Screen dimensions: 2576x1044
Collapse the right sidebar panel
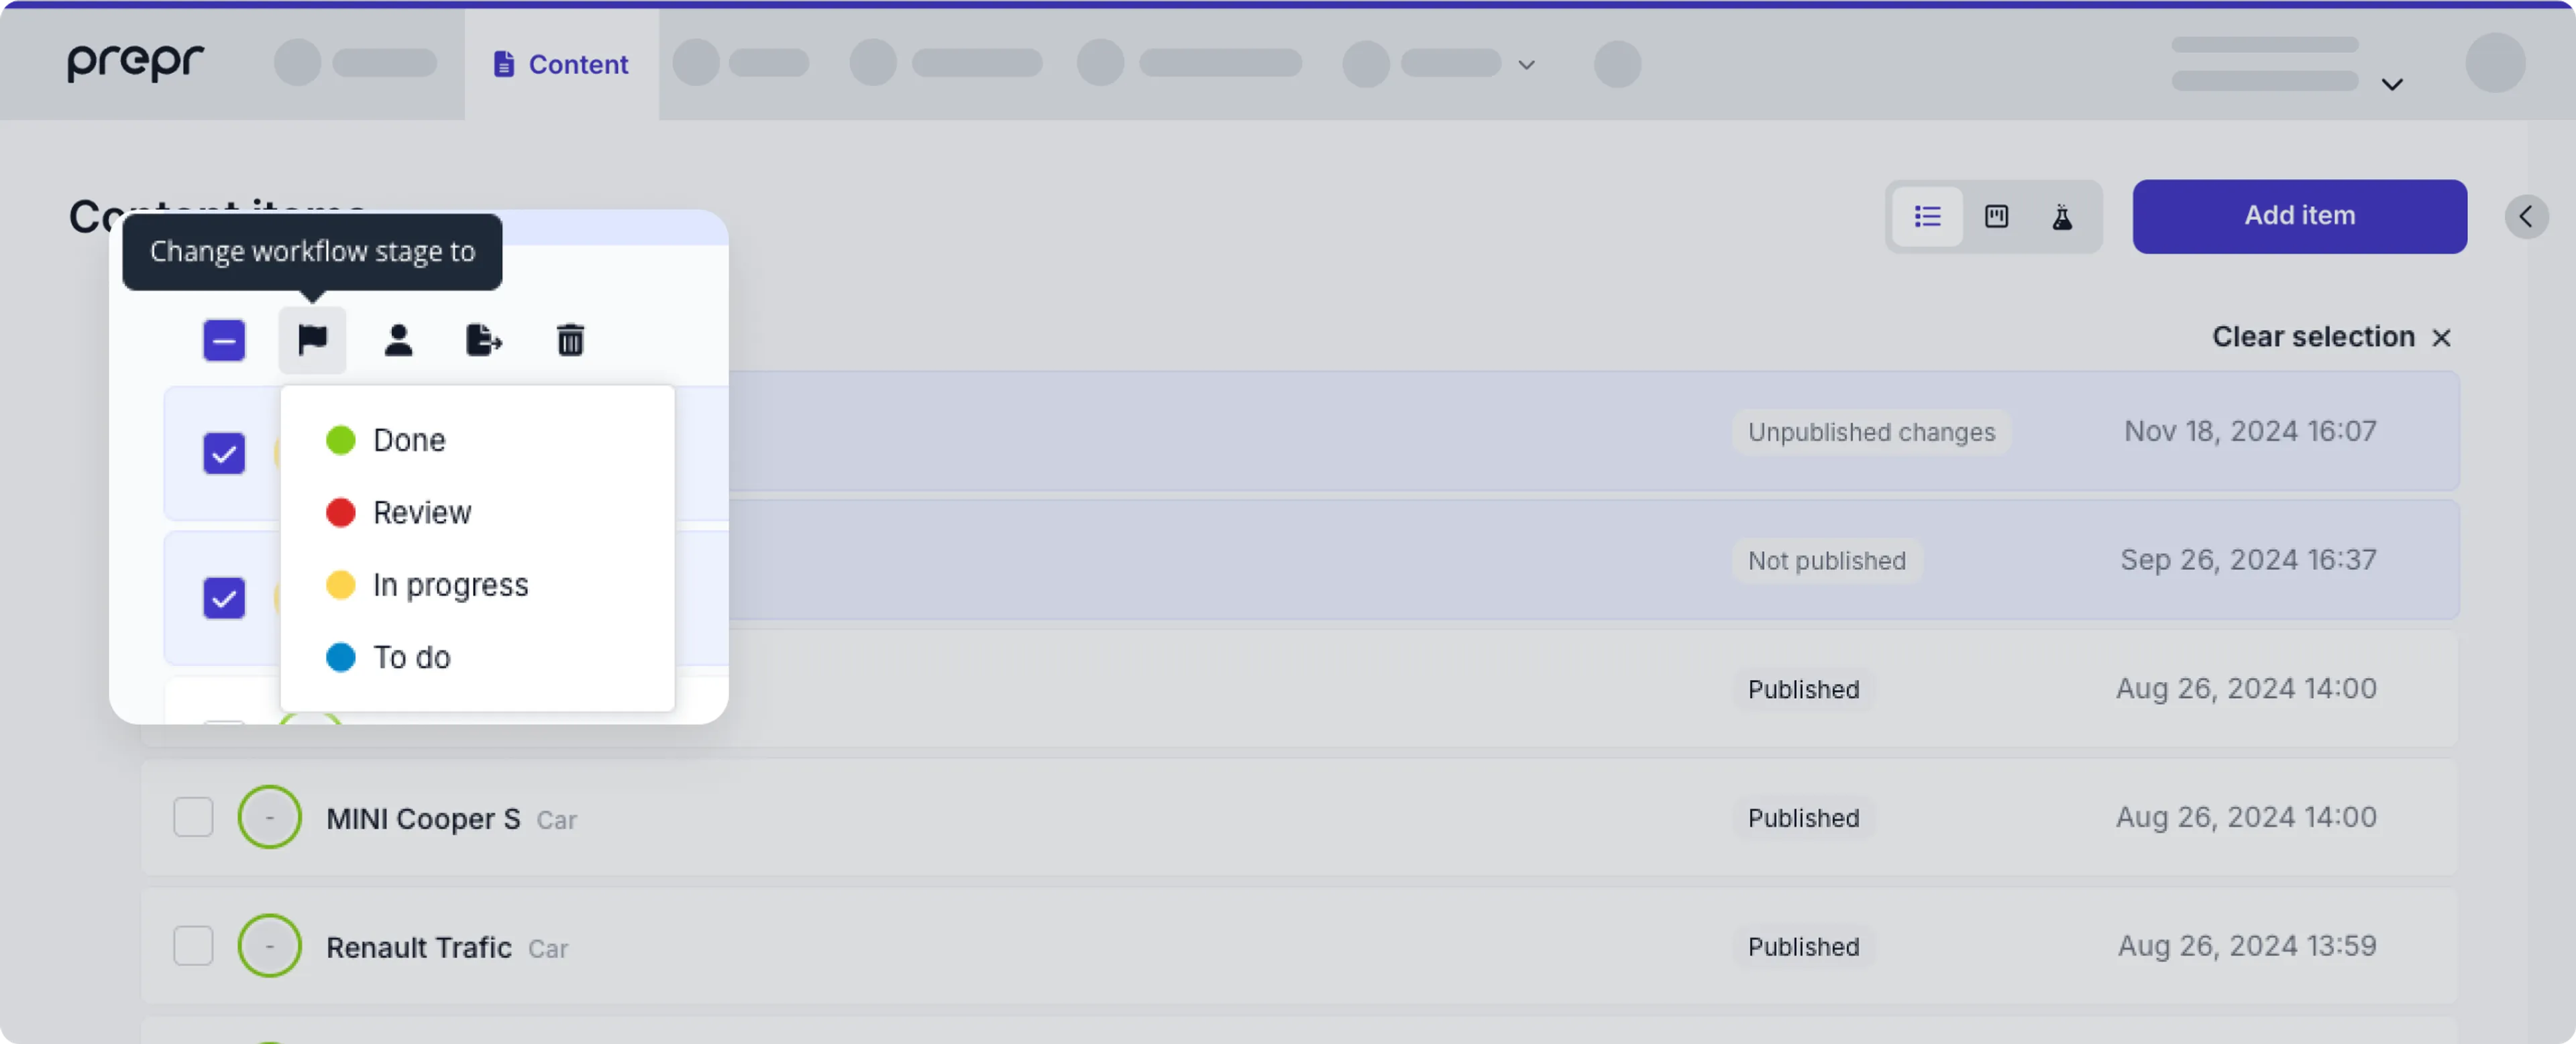pyautogui.click(x=2527, y=215)
